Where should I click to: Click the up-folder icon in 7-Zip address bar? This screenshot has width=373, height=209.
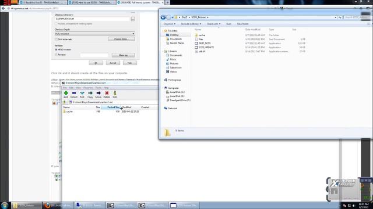65,102
